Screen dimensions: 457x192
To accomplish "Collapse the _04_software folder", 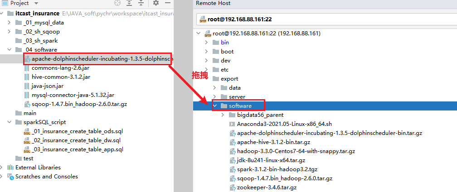I will coord(10,49).
